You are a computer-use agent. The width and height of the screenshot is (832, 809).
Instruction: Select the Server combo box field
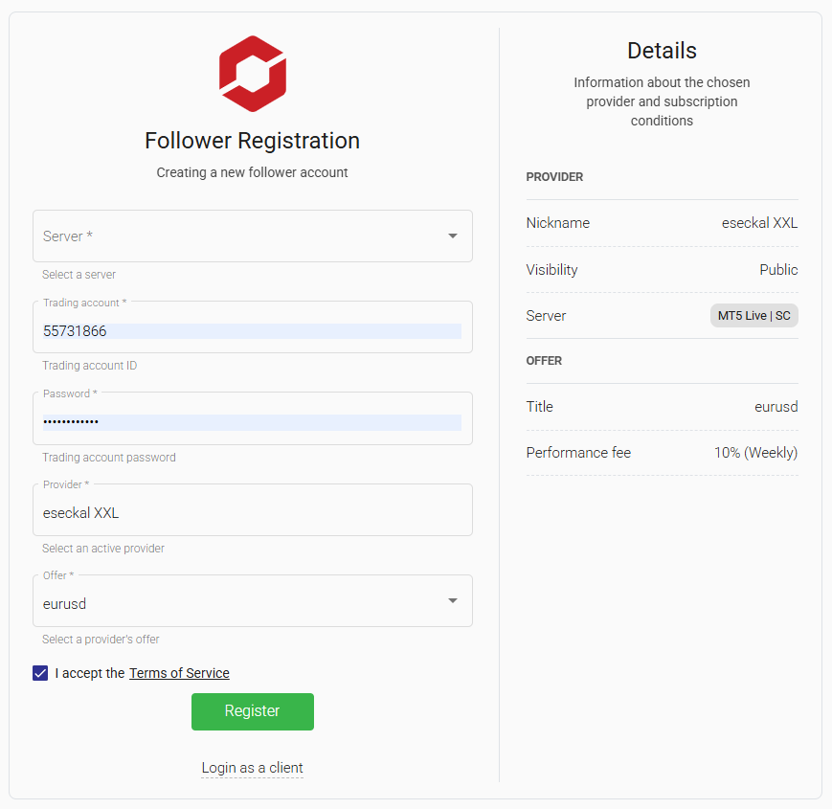[253, 236]
